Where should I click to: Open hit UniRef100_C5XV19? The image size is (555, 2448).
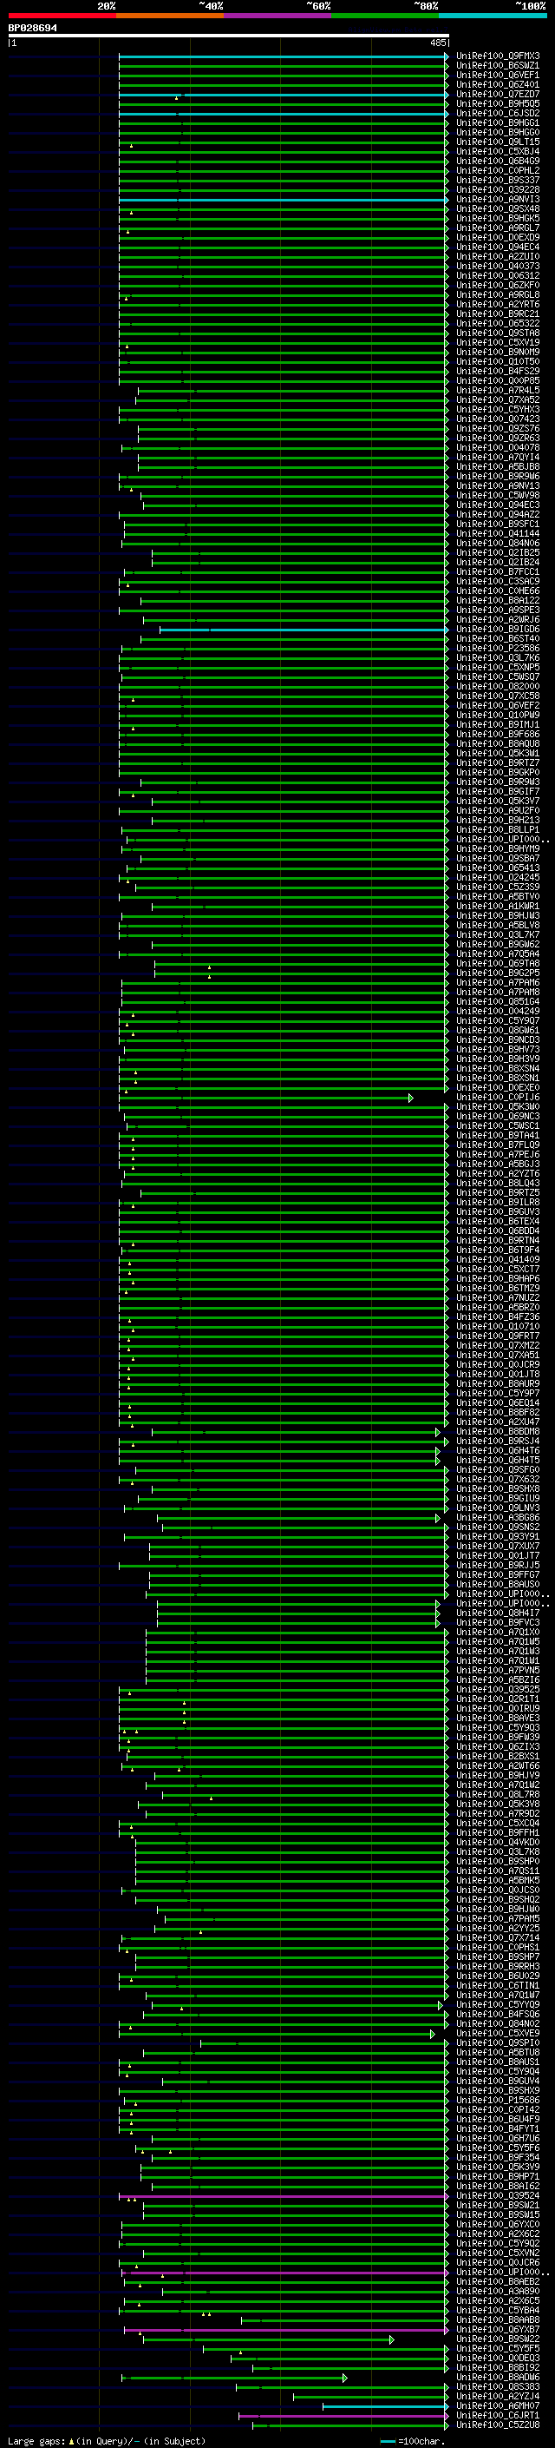[498, 342]
